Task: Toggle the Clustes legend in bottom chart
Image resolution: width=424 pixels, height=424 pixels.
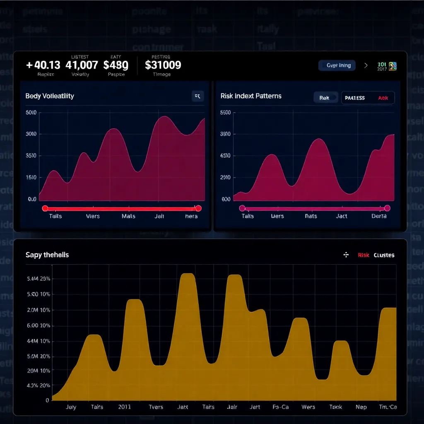Action: click(x=384, y=255)
